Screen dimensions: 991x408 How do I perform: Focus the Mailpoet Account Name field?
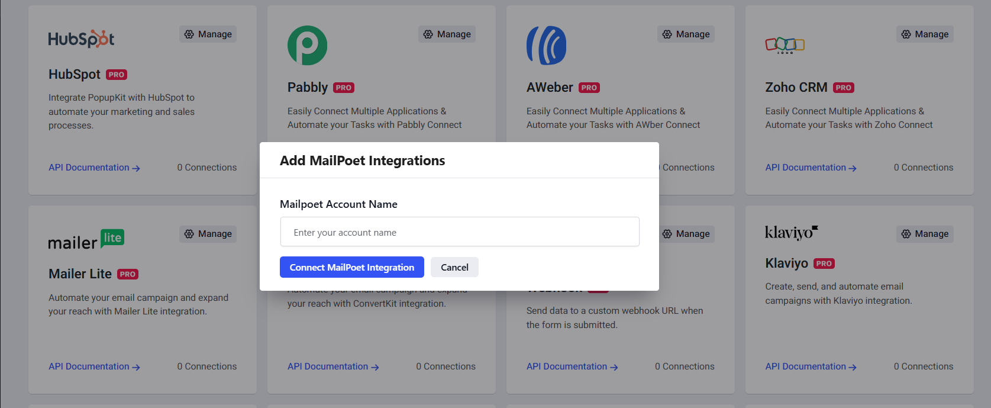pyautogui.click(x=459, y=232)
